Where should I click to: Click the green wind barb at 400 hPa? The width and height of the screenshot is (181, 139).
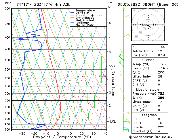tap(127, 36)
